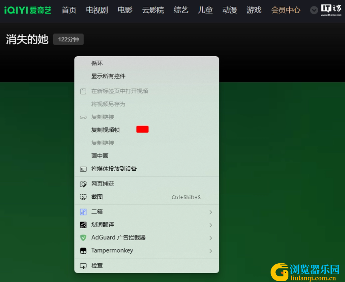Image resolution: width=345 pixels, height=282 pixels.
Task: Expand the AdGuard submenu chevron
Action: click(x=211, y=238)
